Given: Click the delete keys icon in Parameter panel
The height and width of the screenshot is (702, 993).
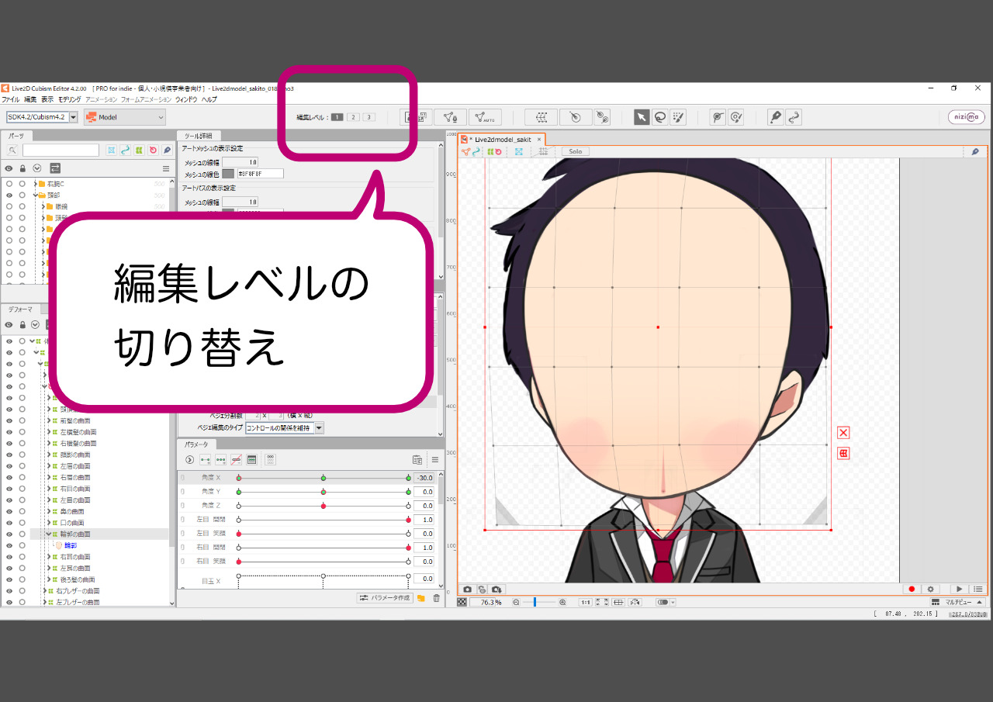Looking at the screenshot, I should (236, 459).
